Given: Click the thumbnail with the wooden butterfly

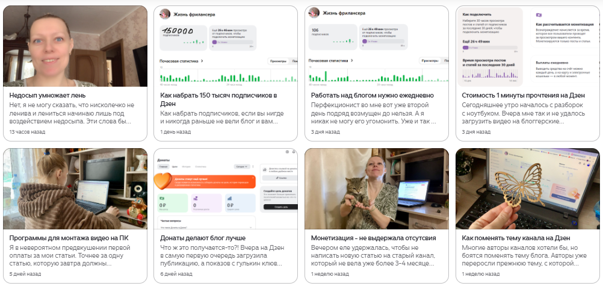Looking at the screenshot, I should (527, 188).
